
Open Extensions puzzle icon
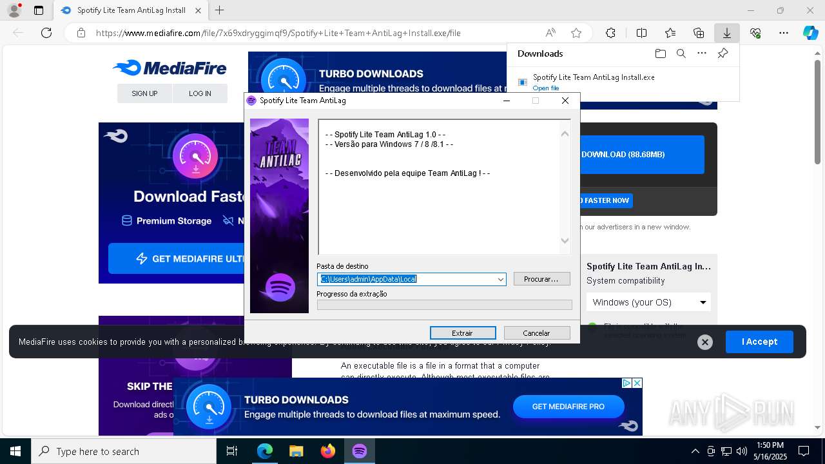610,33
